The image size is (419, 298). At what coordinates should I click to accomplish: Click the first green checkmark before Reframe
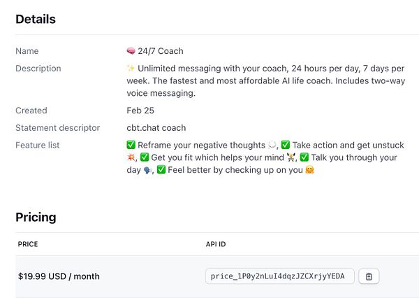point(131,146)
